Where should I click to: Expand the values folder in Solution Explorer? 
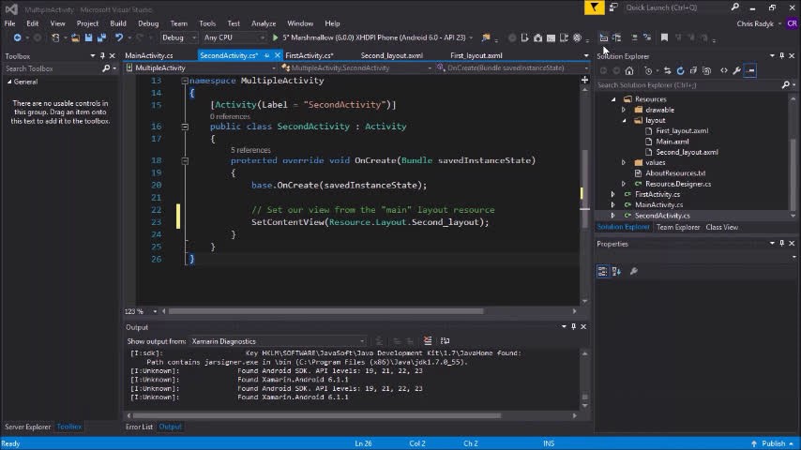pyautogui.click(x=624, y=162)
